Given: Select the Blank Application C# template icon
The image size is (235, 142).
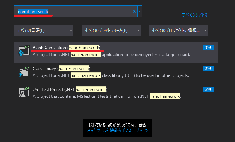Looking at the screenshot, I should [x=24, y=51].
